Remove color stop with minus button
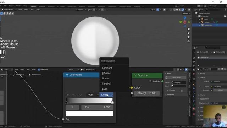 [73, 95]
